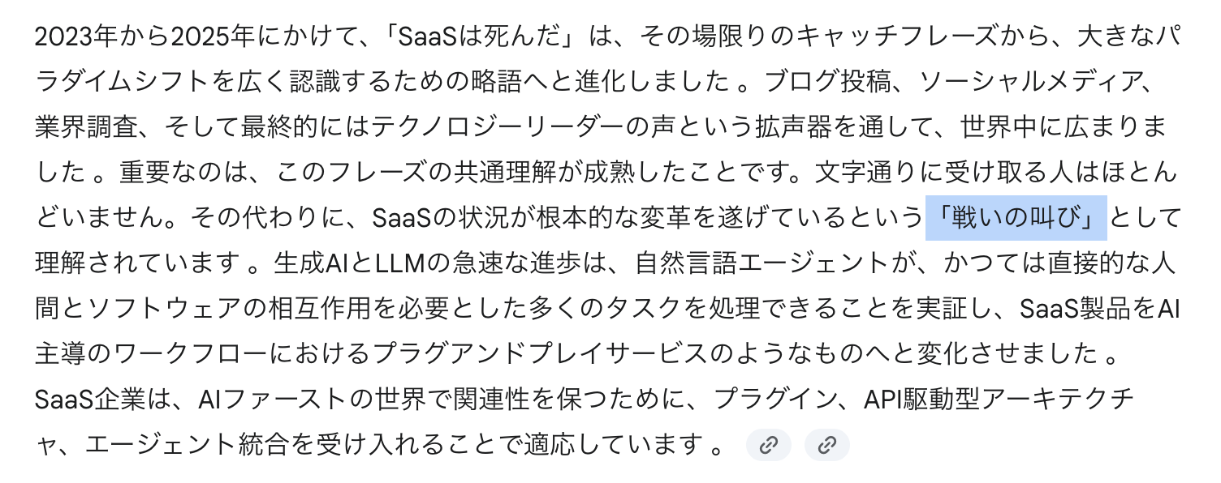This screenshot has height=483, width=1221.
Task: Click the word 業界調査
Action: [x=87, y=127]
